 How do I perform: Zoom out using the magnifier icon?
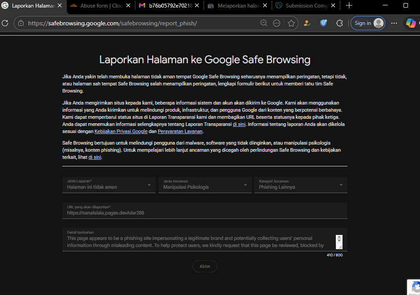pyautogui.click(x=264, y=23)
